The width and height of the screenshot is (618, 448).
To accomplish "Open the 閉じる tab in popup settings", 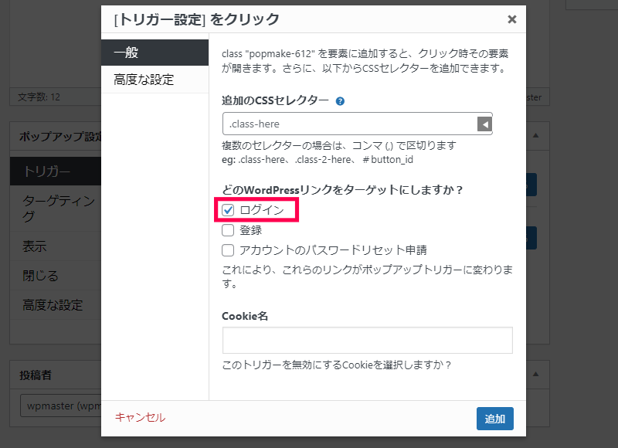I will [56, 276].
